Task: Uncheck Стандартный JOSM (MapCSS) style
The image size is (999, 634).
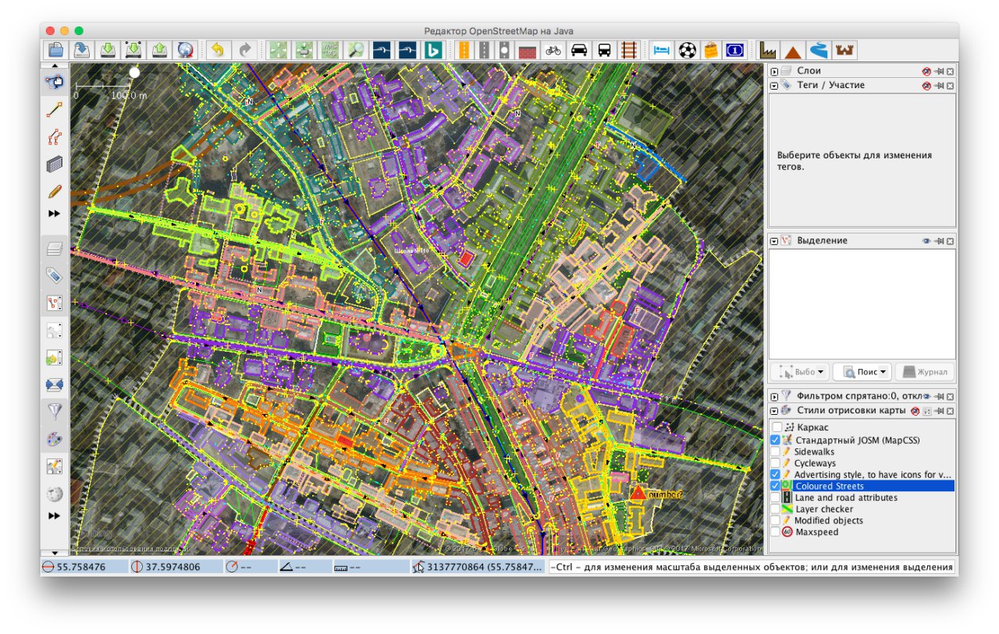Action: pos(777,440)
